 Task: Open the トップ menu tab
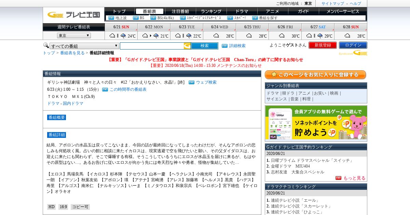click(x=119, y=11)
